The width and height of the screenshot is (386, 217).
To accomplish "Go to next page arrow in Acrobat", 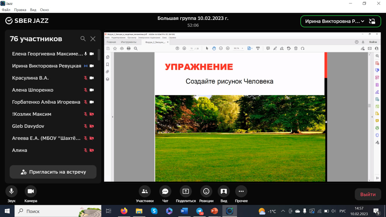I will pos(184,48).
